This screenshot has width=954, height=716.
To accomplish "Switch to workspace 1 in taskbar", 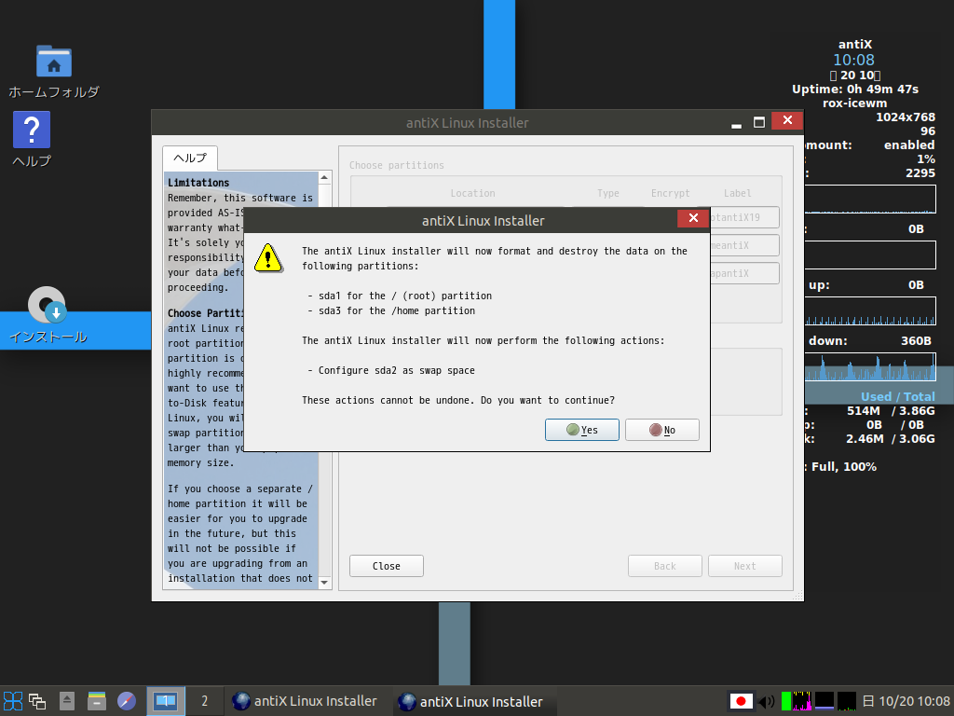I will click(x=166, y=701).
